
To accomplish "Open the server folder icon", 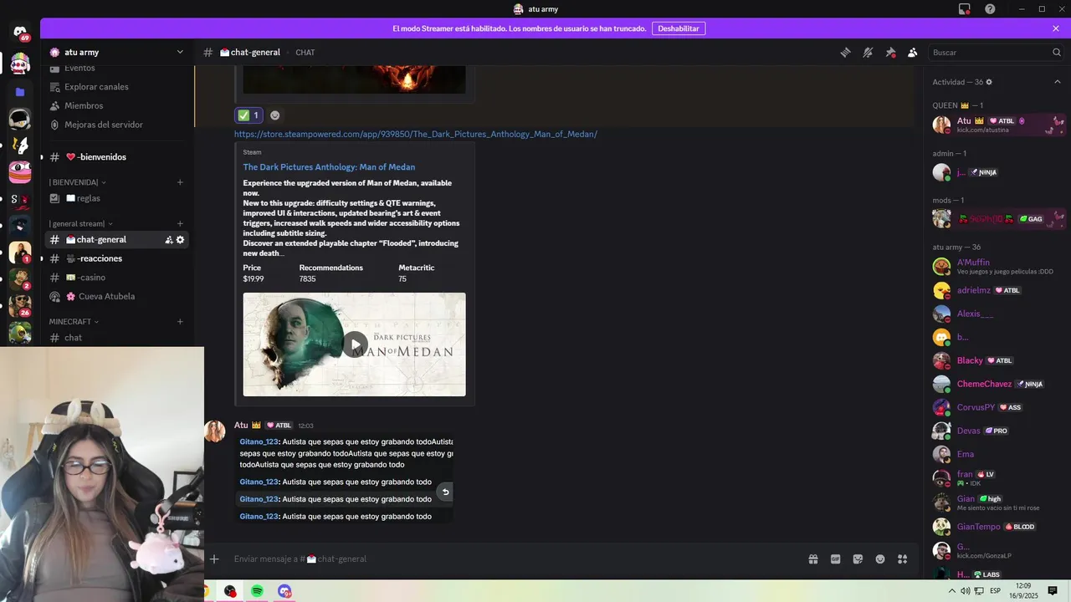I will (20, 91).
